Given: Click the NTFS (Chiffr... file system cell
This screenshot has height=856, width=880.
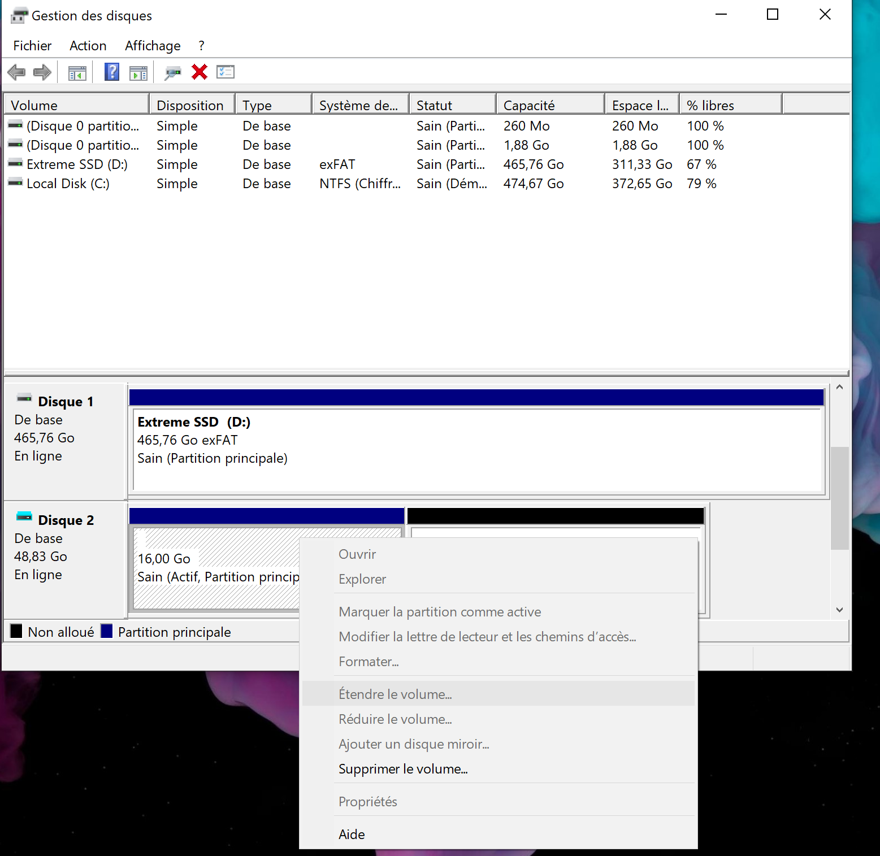Looking at the screenshot, I should (x=360, y=183).
